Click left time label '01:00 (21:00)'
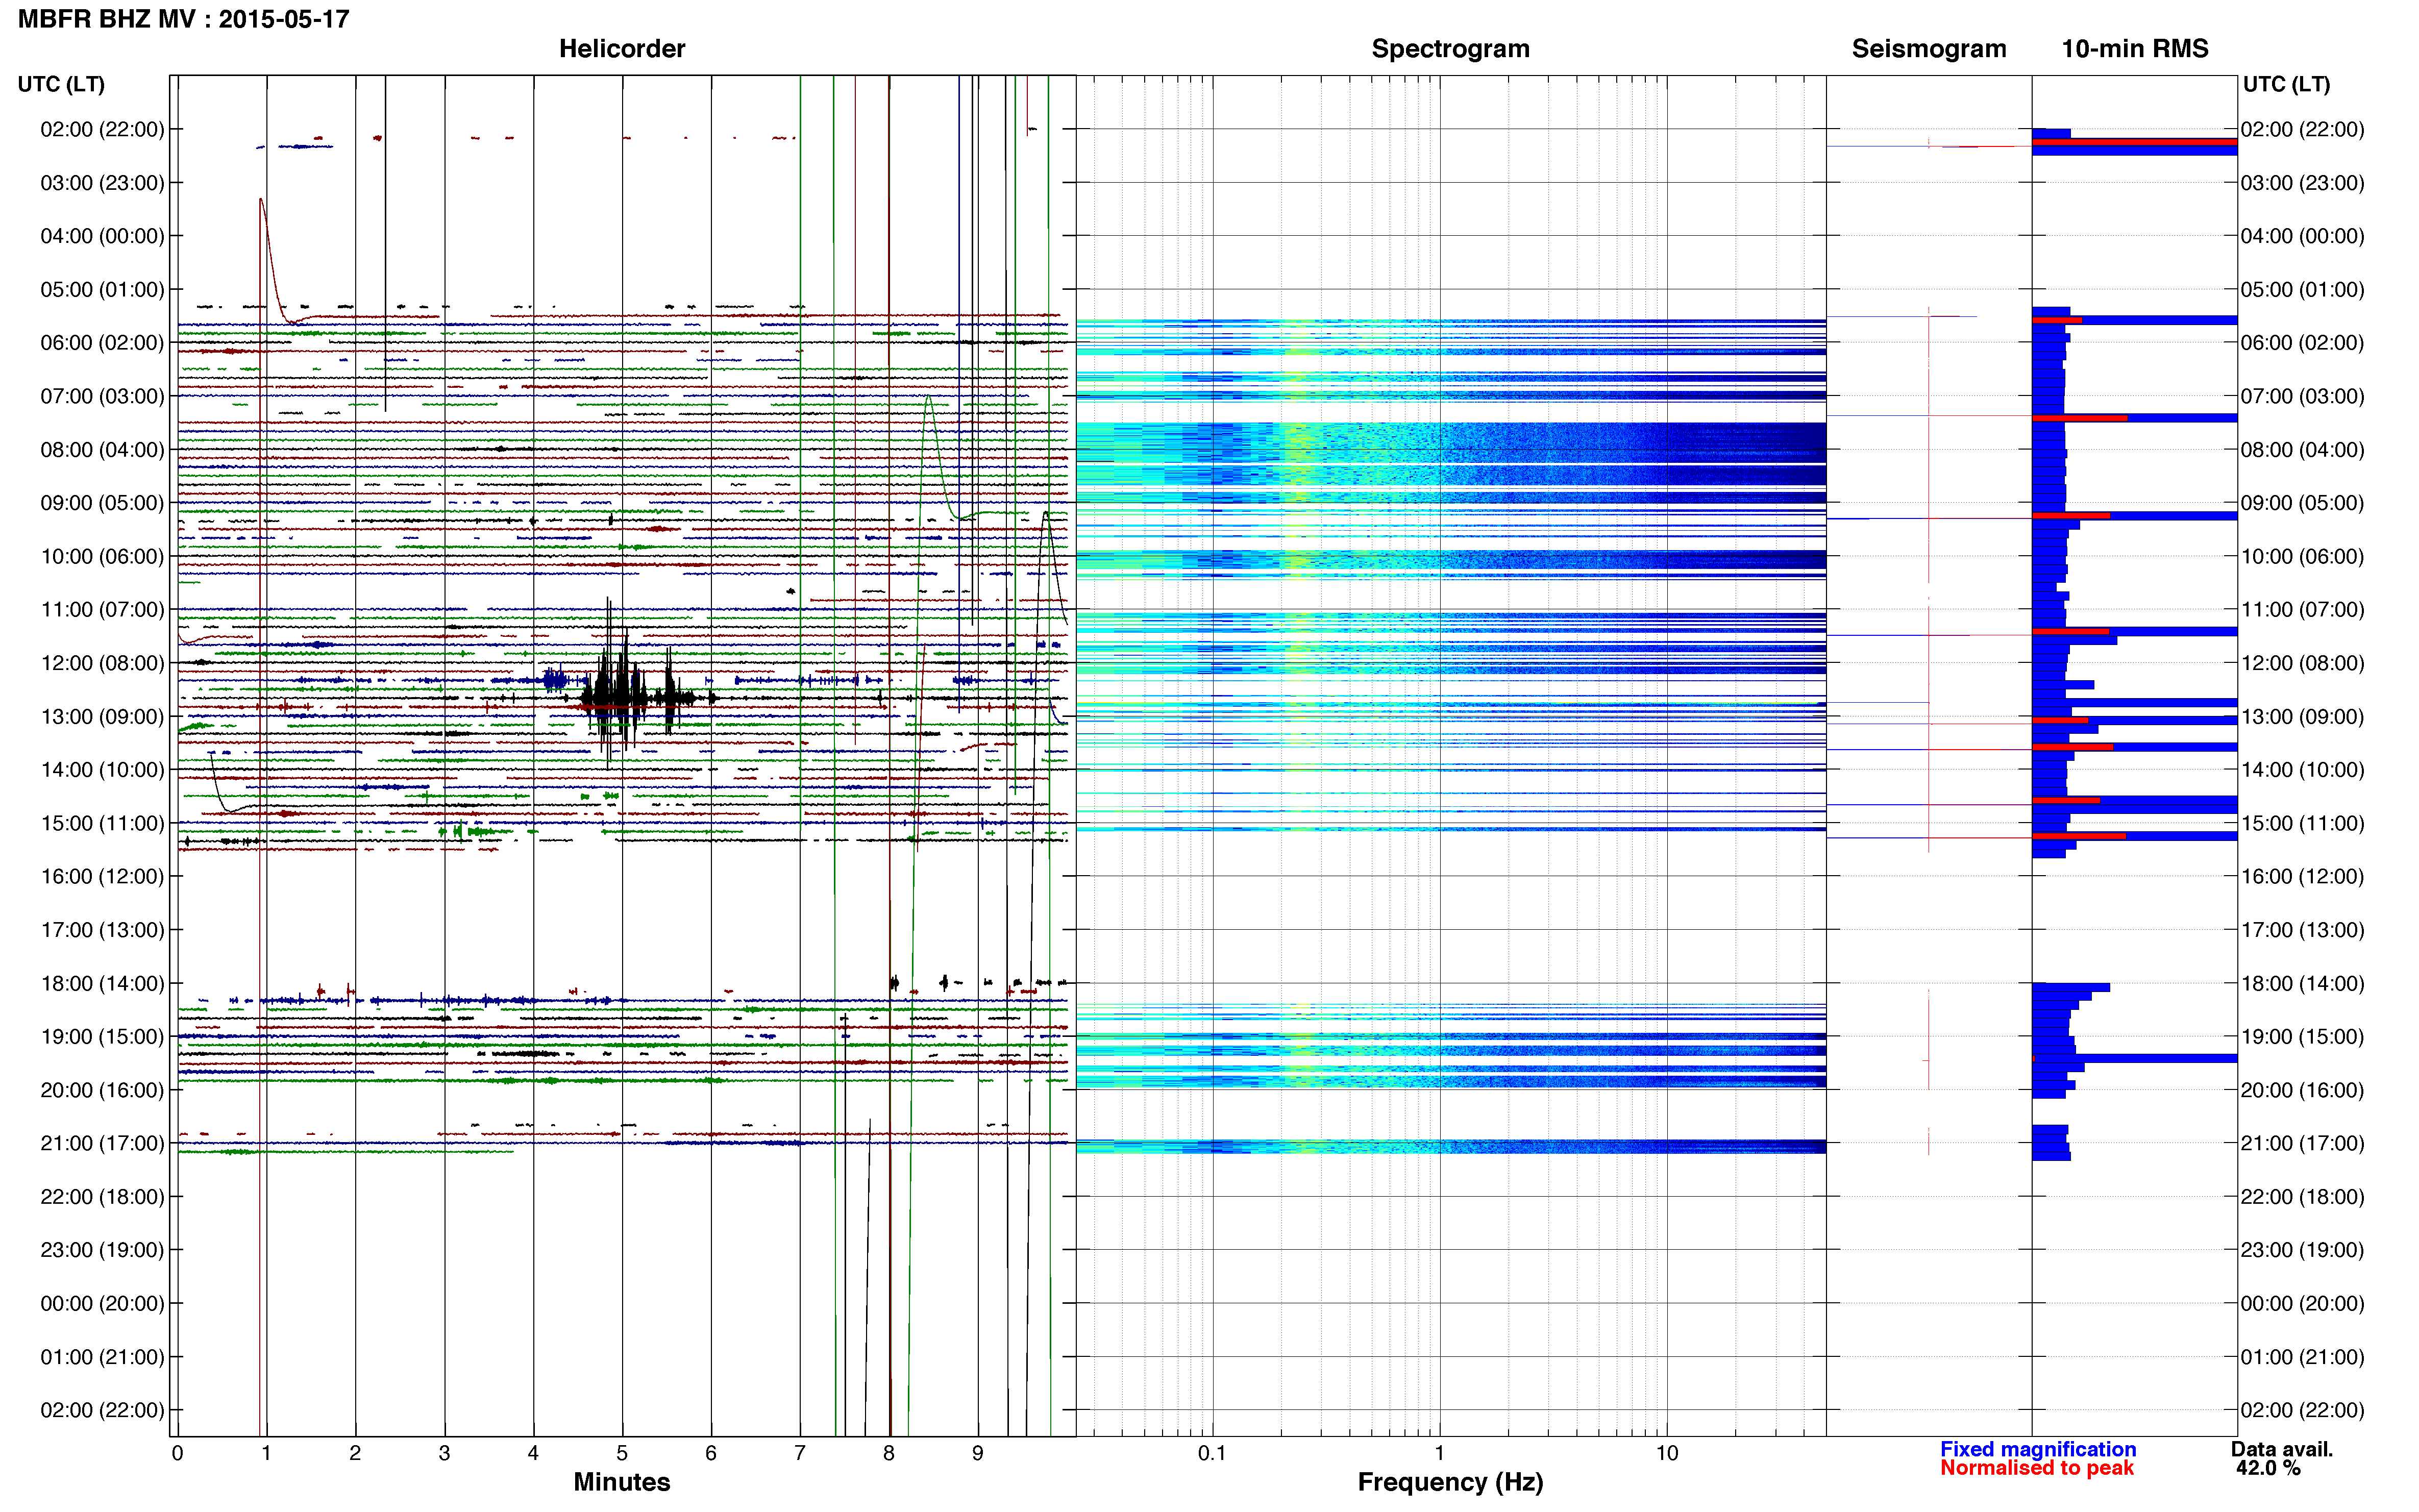This screenshot has width=2419, height=1512. [102, 1357]
